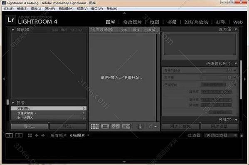The height and width of the screenshot is (165, 249).
Task: Collapse the 快速修改照片 panel
Action: pos(236,64)
